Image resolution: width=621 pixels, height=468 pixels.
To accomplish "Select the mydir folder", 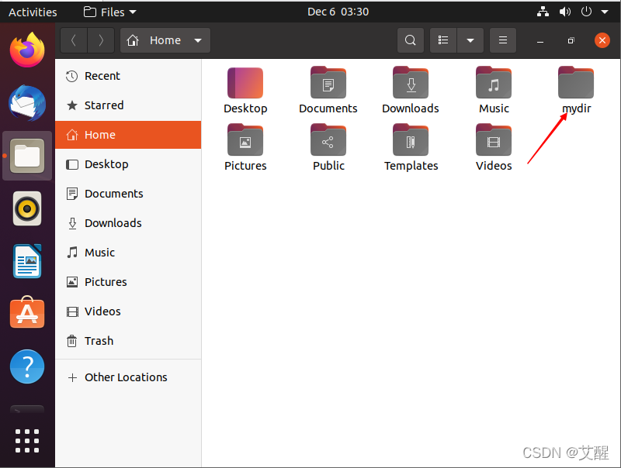I will coord(576,83).
